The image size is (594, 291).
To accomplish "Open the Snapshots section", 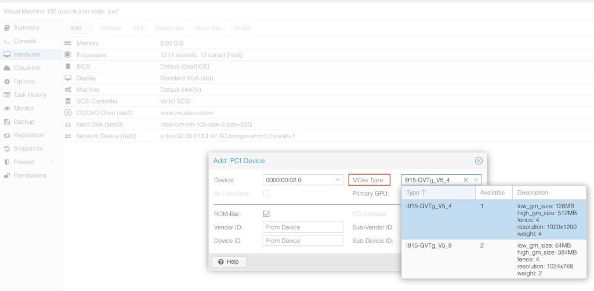I will [28, 149].
